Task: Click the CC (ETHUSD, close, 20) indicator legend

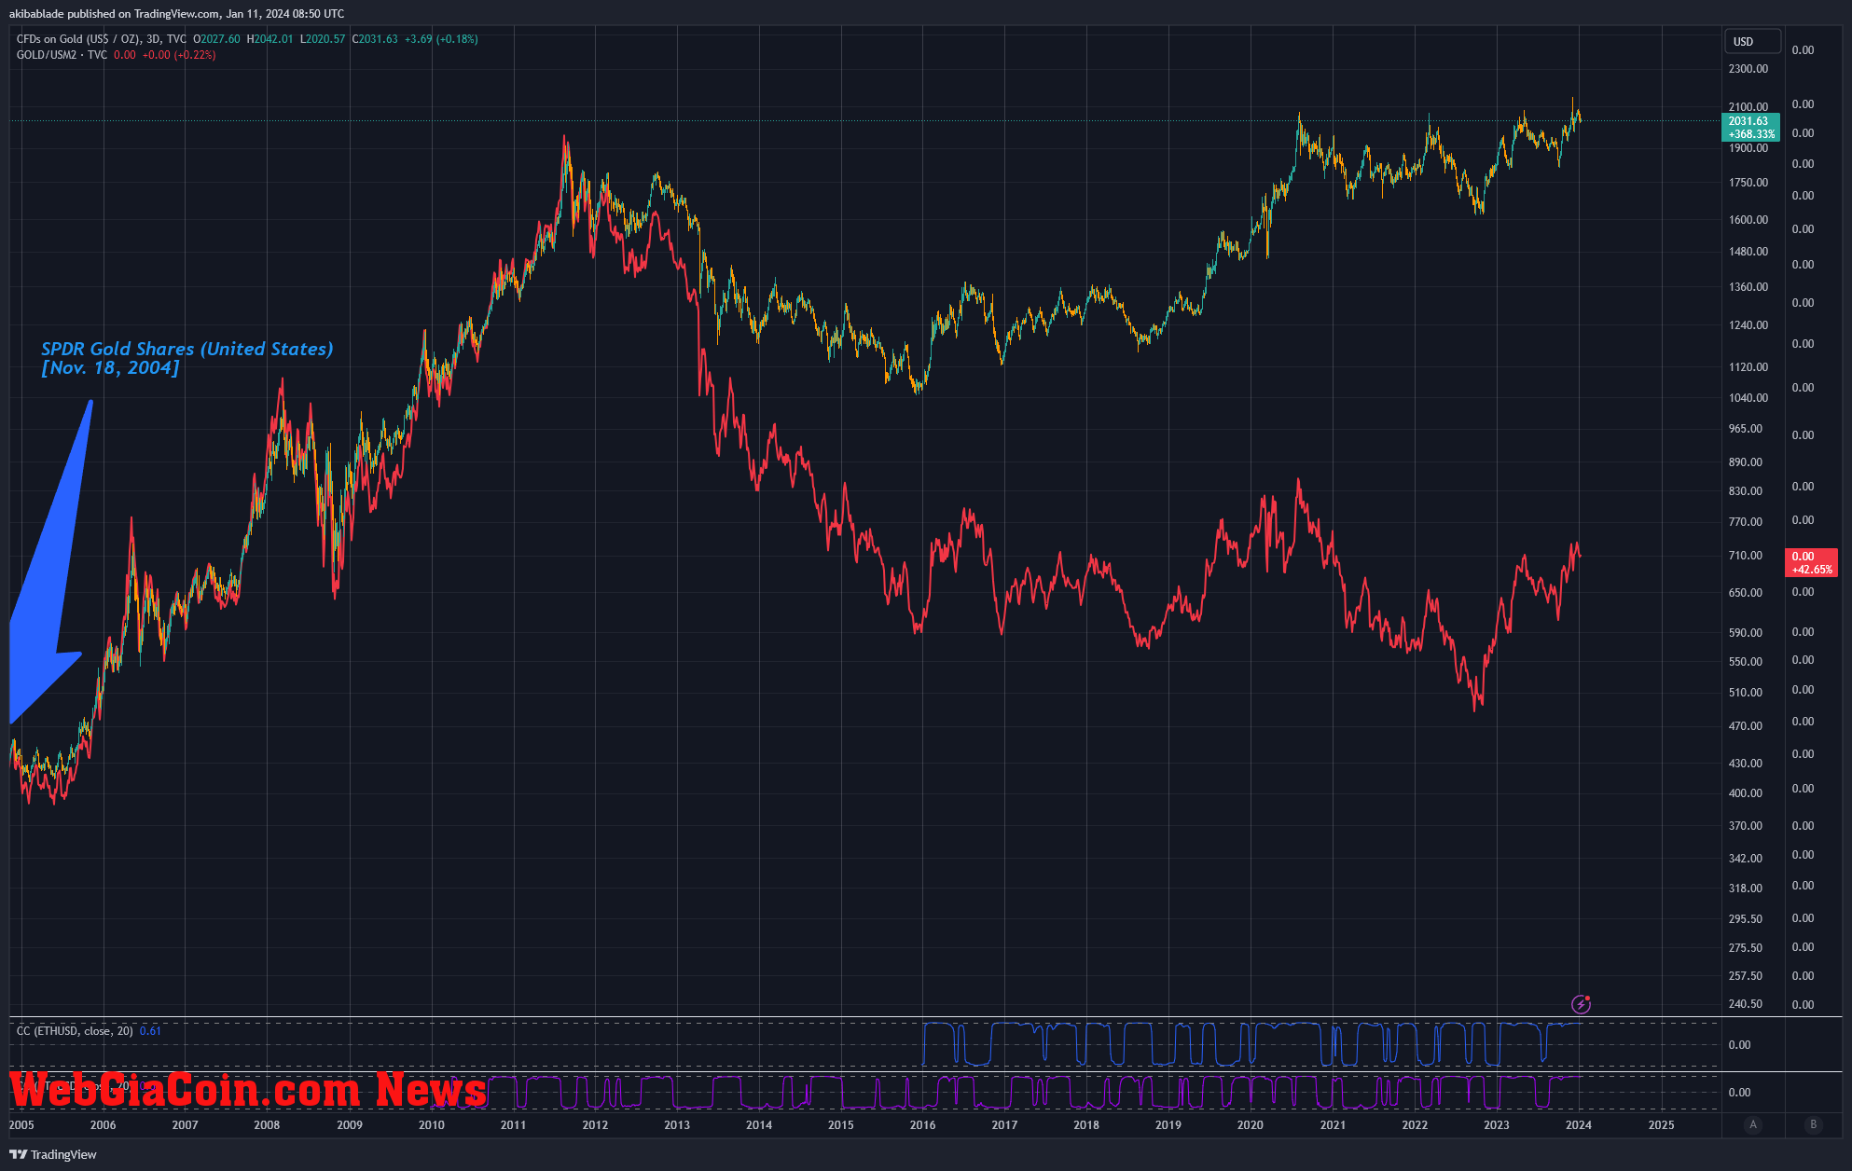Action: tap(75, 1031)
